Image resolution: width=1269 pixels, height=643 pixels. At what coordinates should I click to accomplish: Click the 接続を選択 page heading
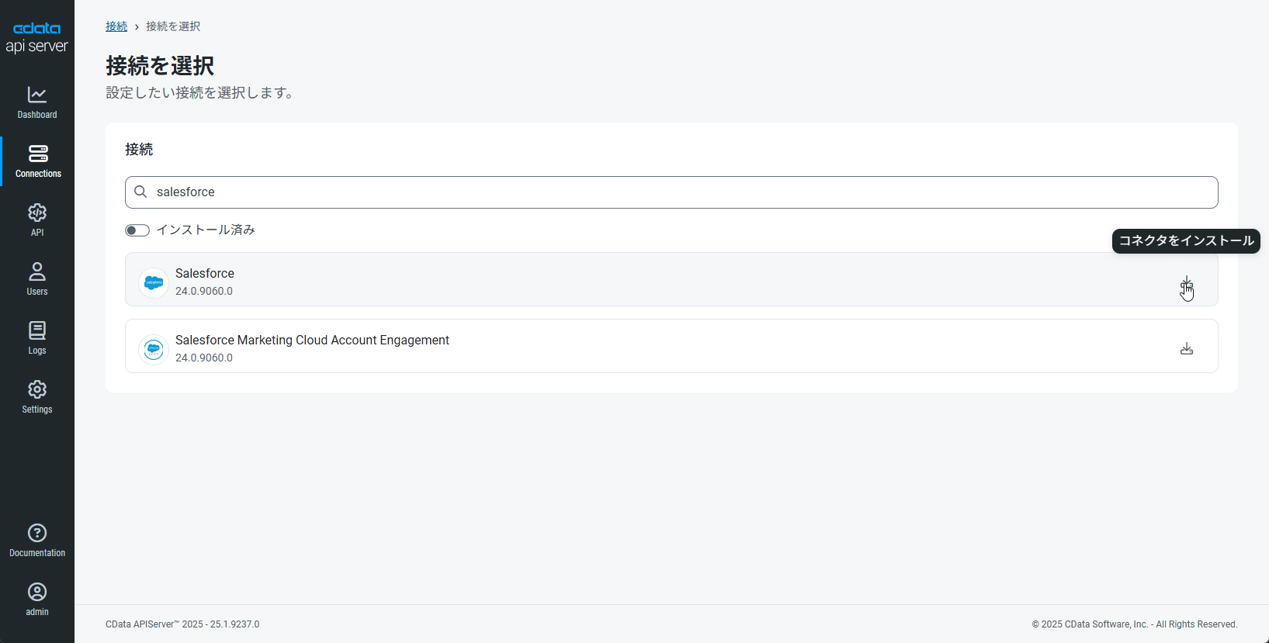coord(160,66)
